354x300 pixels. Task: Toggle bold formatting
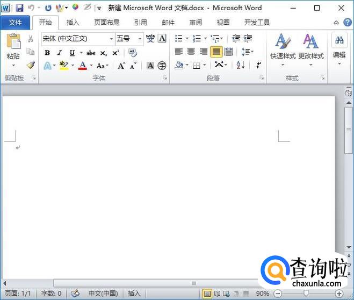click(47, 53)
